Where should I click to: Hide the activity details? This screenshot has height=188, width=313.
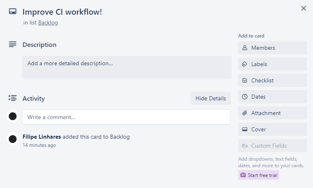(x=210, y=98)
